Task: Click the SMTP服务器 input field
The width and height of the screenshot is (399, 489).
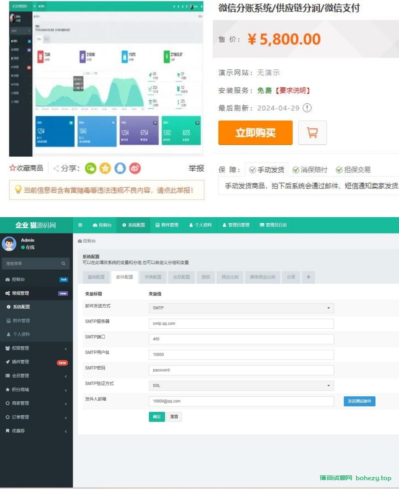Action: coord(241,323)
